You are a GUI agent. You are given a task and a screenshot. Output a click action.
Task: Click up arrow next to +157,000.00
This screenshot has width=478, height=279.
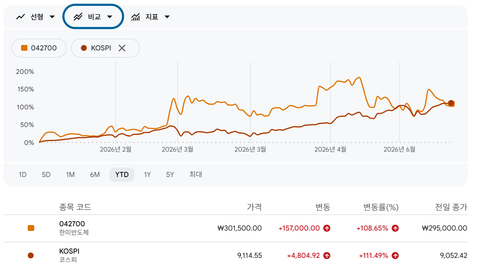pos(327,228)
